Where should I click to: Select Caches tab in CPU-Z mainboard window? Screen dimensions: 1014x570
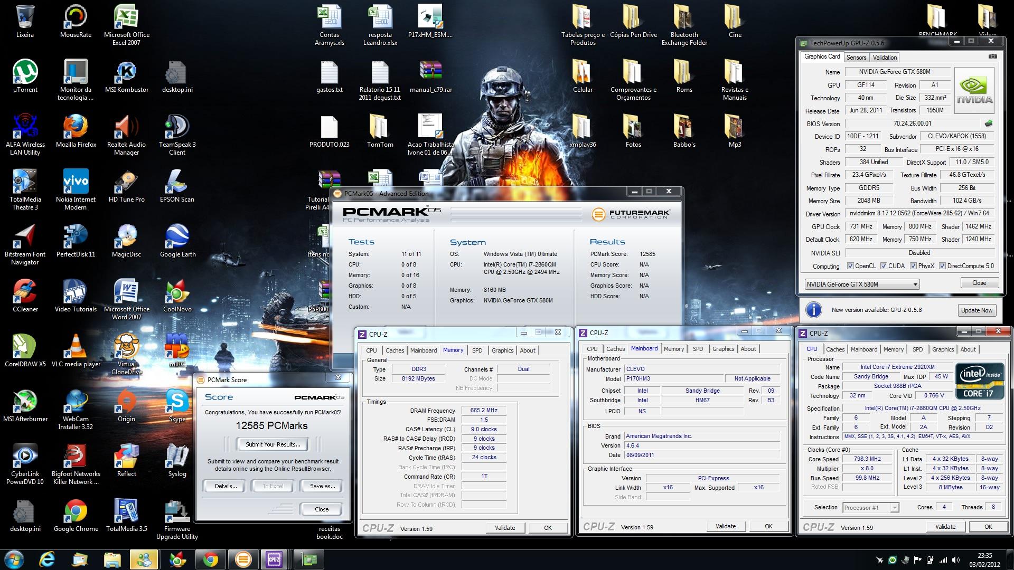[615, 349]
